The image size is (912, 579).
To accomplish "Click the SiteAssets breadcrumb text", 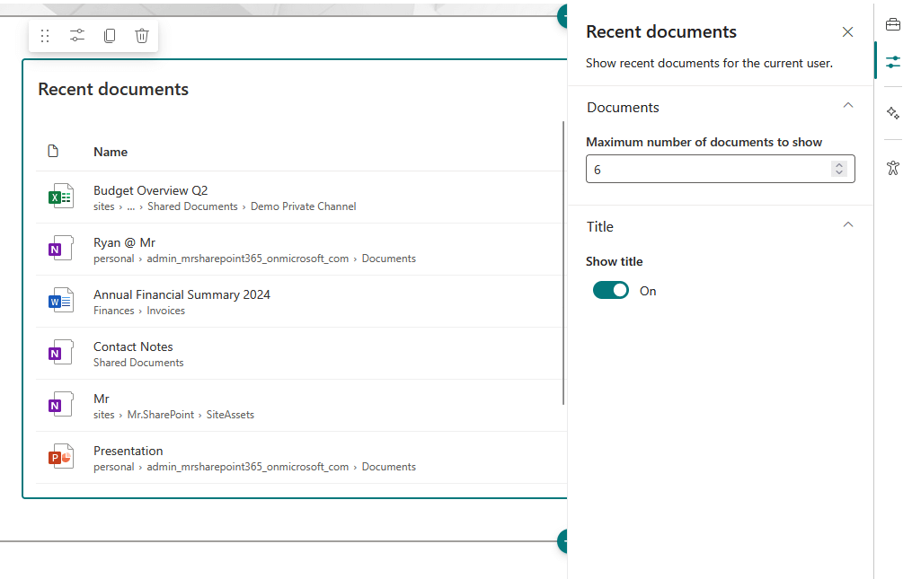I will point(230,415).
